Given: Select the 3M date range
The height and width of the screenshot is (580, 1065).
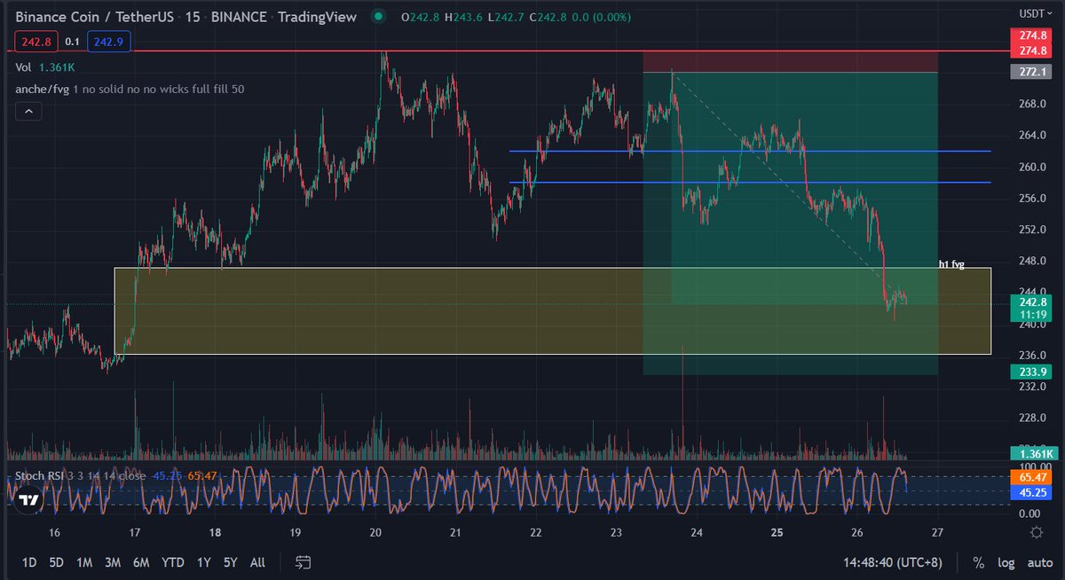Looking at the screenshot, I should (x=113, y=562).
